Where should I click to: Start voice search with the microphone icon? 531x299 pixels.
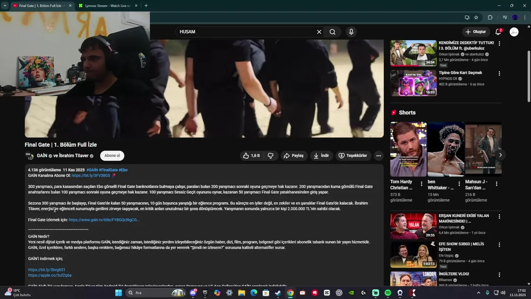tap(351, 32)
